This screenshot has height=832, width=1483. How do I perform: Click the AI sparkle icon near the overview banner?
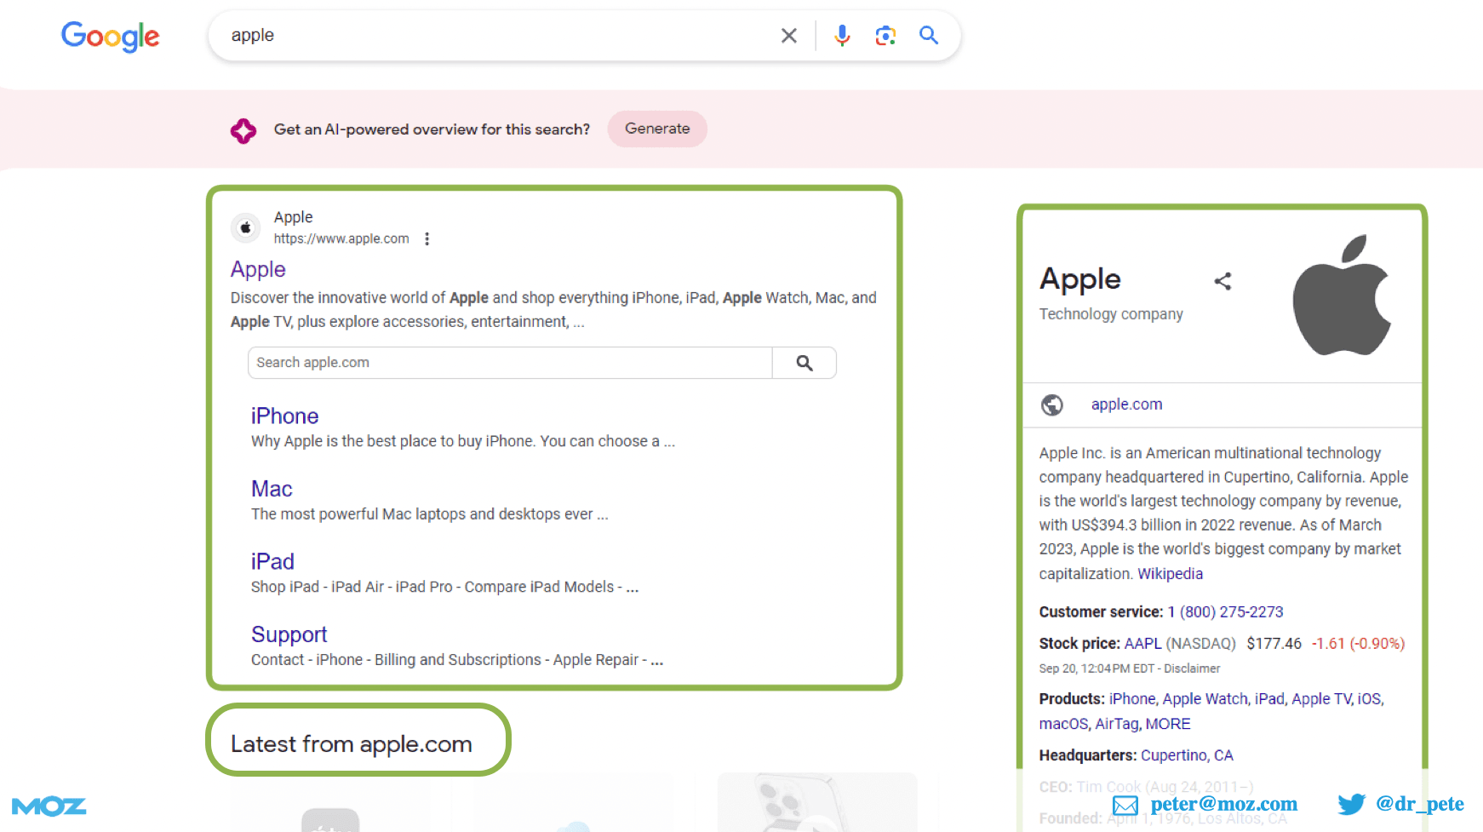tap(243, 129)
